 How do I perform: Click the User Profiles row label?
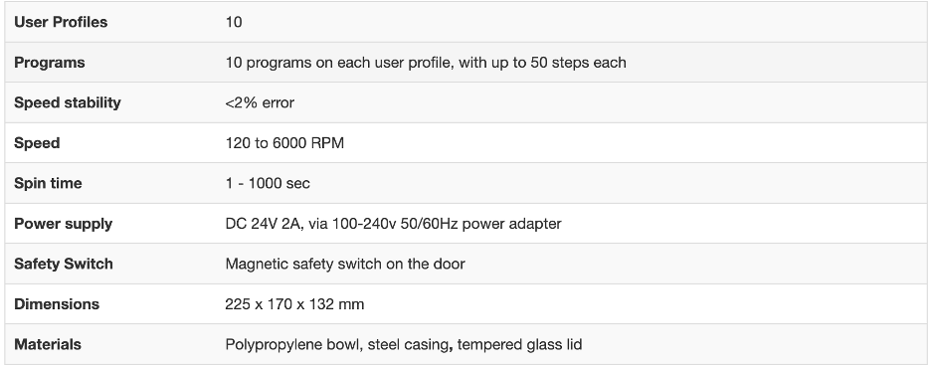pos(61,22)
